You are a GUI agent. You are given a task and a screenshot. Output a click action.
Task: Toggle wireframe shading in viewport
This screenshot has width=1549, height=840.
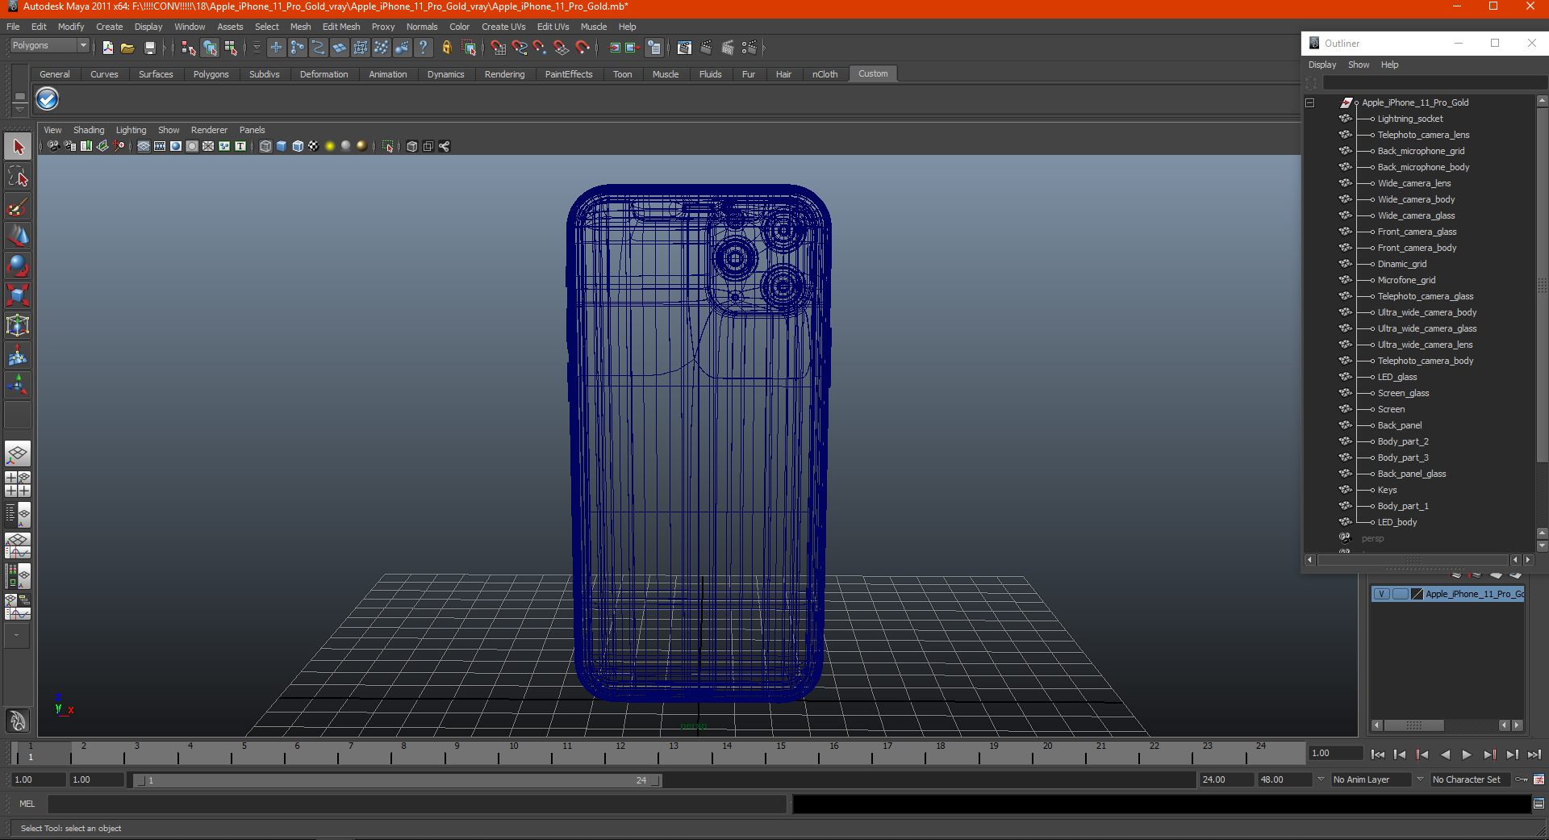(x=265, y=146)
